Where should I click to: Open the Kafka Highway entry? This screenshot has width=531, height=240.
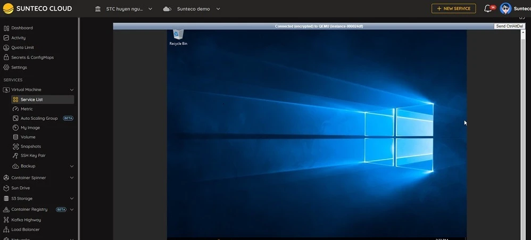pos(26,220)
